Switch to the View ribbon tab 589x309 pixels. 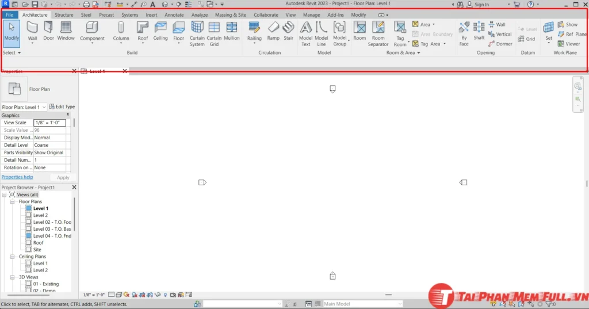pyautogui.click(x=290, y=14)
